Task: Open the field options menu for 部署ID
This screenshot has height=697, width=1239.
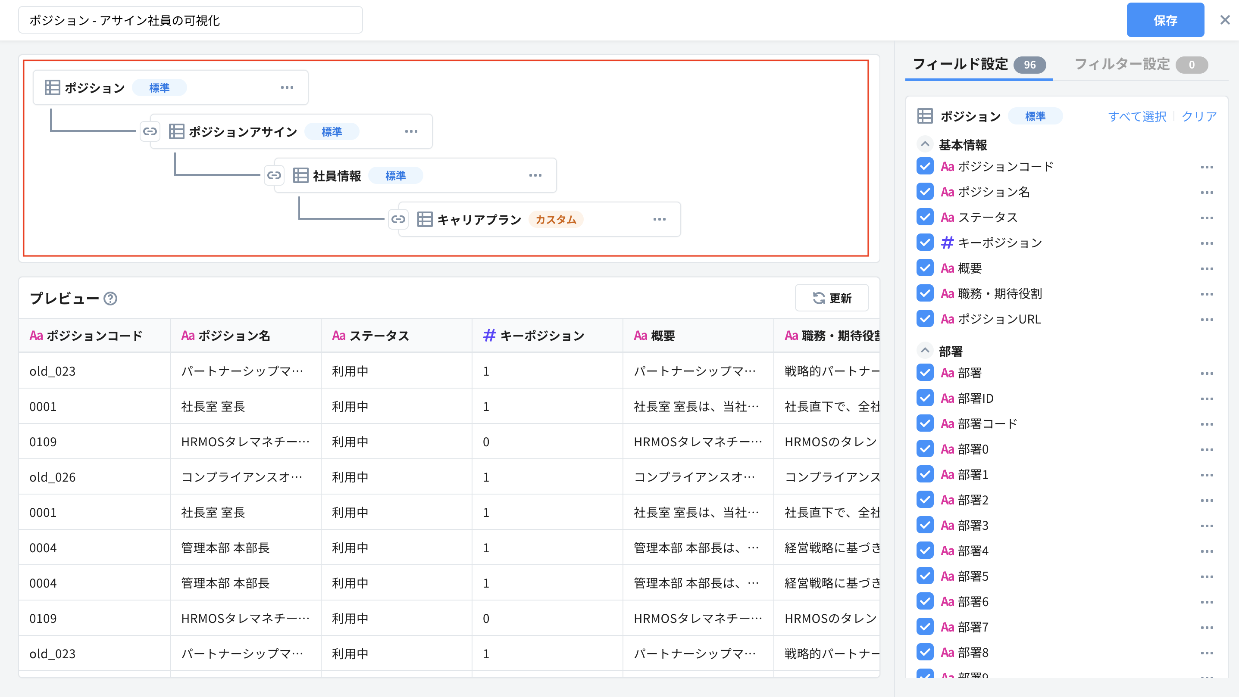Action: pos(1207,398)
